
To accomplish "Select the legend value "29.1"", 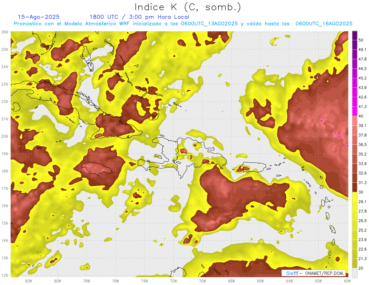I will pos(363,201).
